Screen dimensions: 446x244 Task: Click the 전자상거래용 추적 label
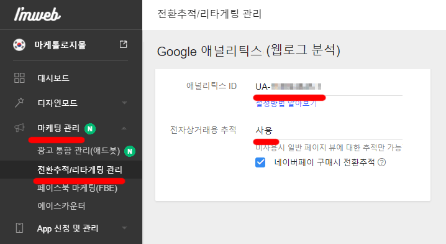[x=203, y=130]
